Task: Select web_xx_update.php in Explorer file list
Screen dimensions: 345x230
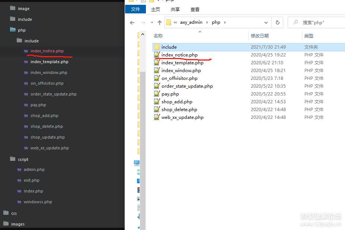Action: [182, 117]
